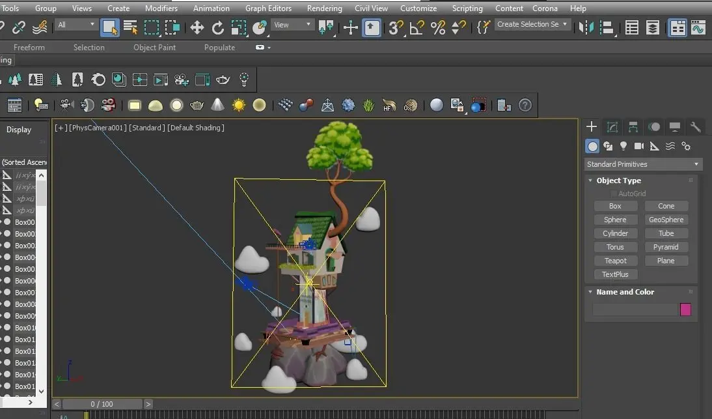The width and height of the screenshot is (712, 419).
Task: Click the Select and Place tool
Action: tap(259, 28)
